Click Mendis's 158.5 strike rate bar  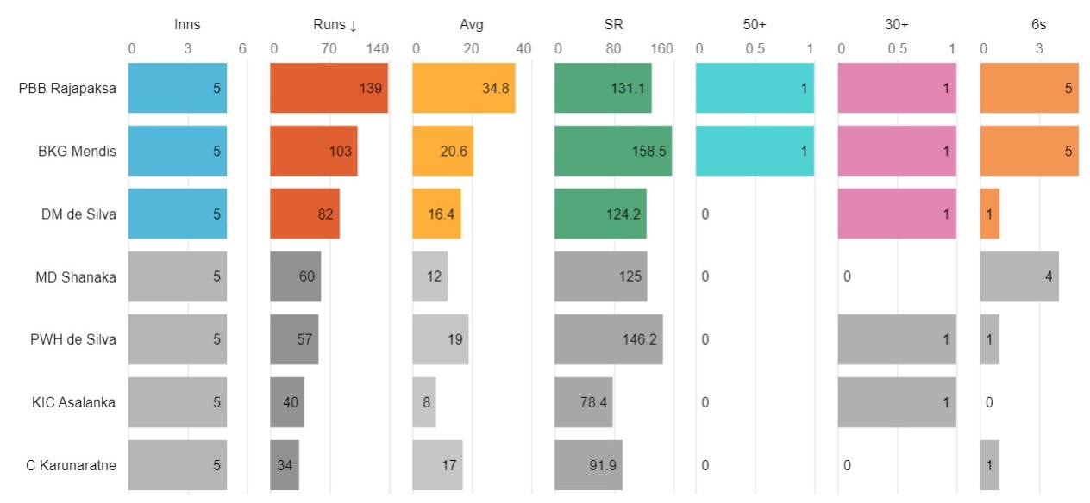612,151
